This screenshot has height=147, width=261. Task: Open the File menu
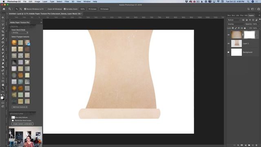[24, 2]
